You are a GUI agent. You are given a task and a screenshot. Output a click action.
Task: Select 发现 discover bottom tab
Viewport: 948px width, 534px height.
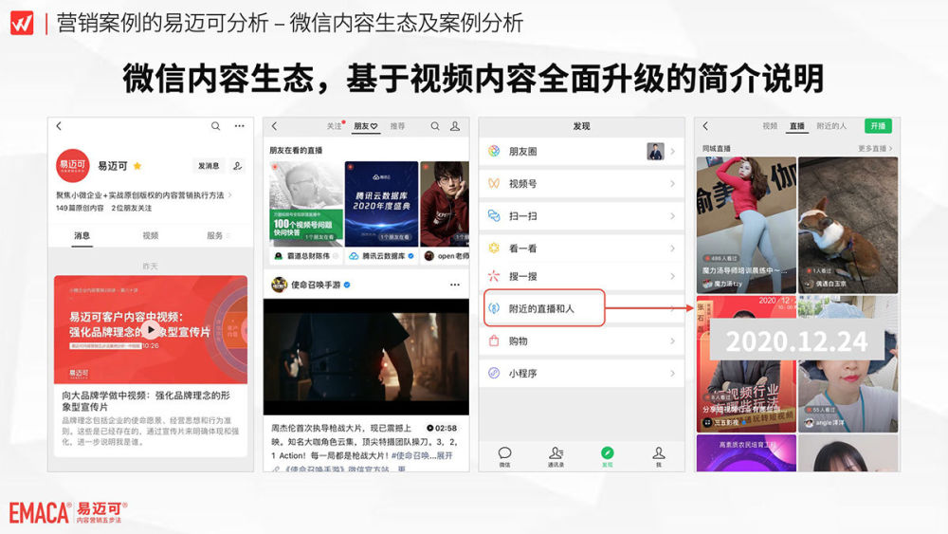coord(607,456)
